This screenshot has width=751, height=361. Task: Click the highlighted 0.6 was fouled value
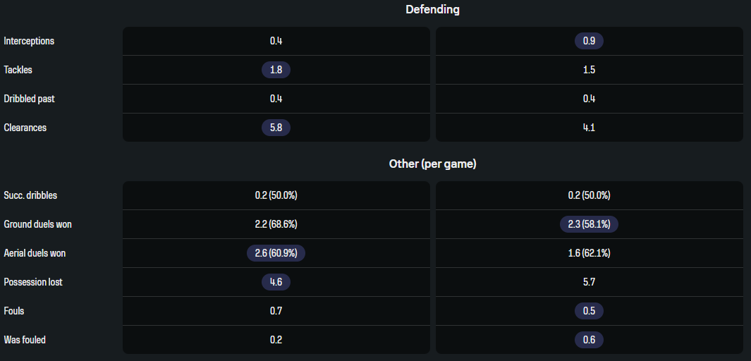click(x=589, y=340)
